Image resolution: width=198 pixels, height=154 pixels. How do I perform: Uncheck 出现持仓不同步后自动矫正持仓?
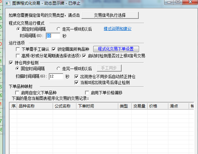[x=77, y=77]
